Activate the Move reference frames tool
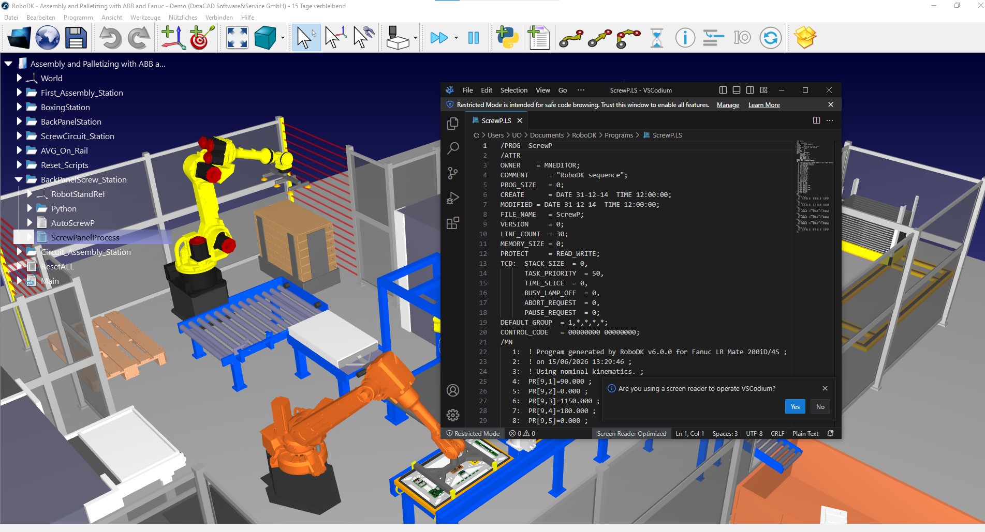The width and height of the screenshot is (985, 532). coord(335,38)
